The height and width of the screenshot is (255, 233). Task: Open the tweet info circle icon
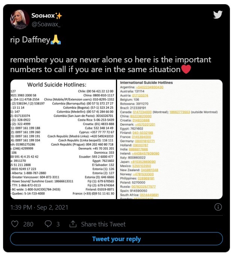(x=218, y=207)
